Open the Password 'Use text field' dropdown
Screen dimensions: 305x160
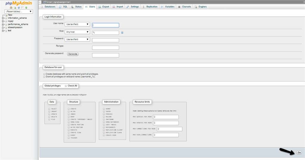tap(77, 39)
